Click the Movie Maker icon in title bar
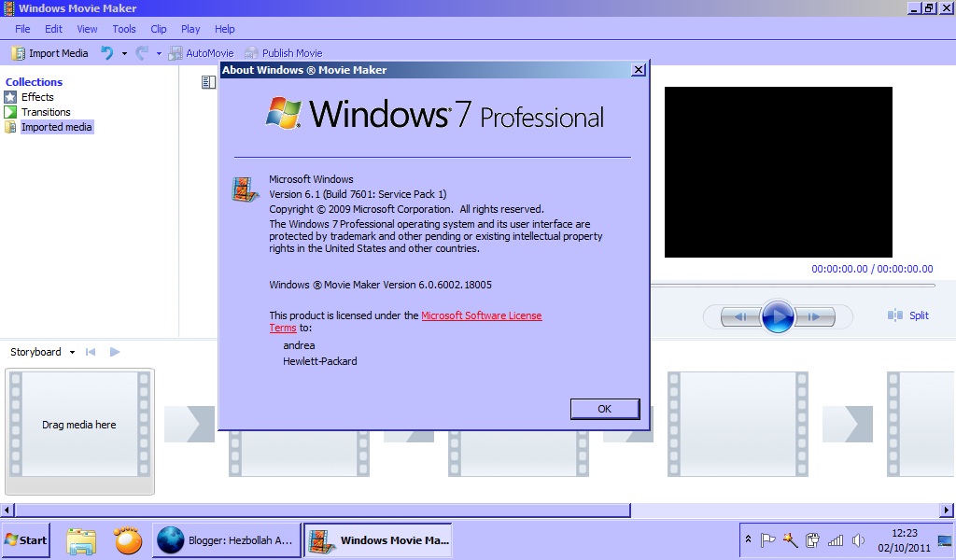The image size is (956, 560). [x=8, y=7]
